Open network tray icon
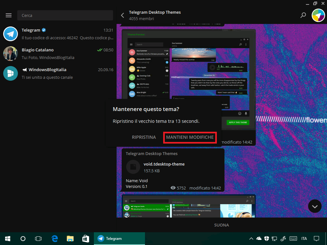 coord(274,239)
